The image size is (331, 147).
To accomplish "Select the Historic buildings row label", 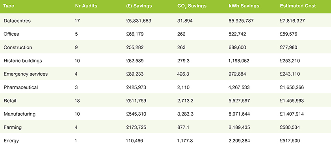I will point(23,61).
